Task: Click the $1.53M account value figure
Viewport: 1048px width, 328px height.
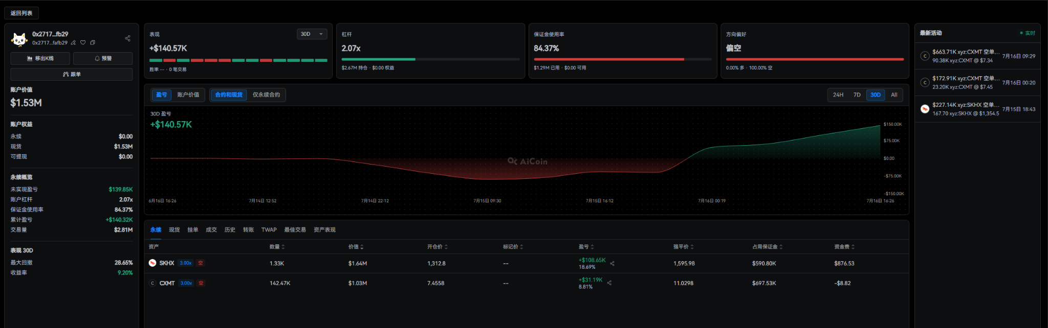Action: (26, 103)
